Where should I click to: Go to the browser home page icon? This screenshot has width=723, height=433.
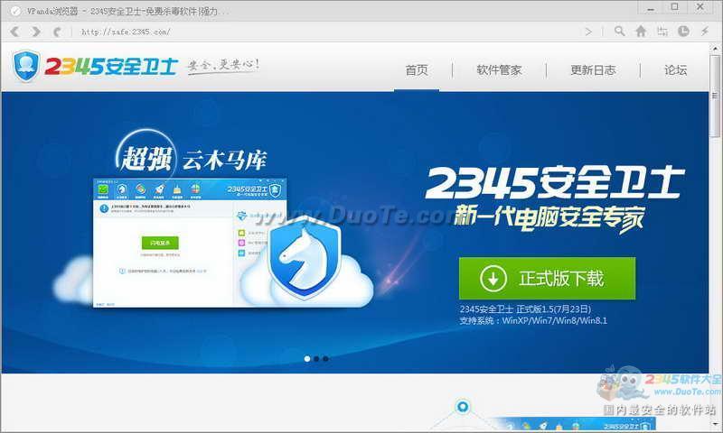[641, 32]
